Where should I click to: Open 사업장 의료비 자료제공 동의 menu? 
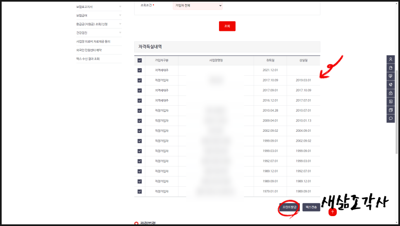pyautogui.click(x=93, y=41)
